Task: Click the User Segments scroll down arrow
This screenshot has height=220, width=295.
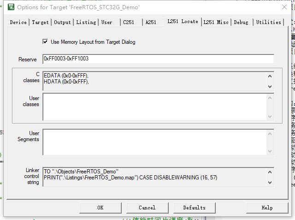Action: (x=270, y=151)
